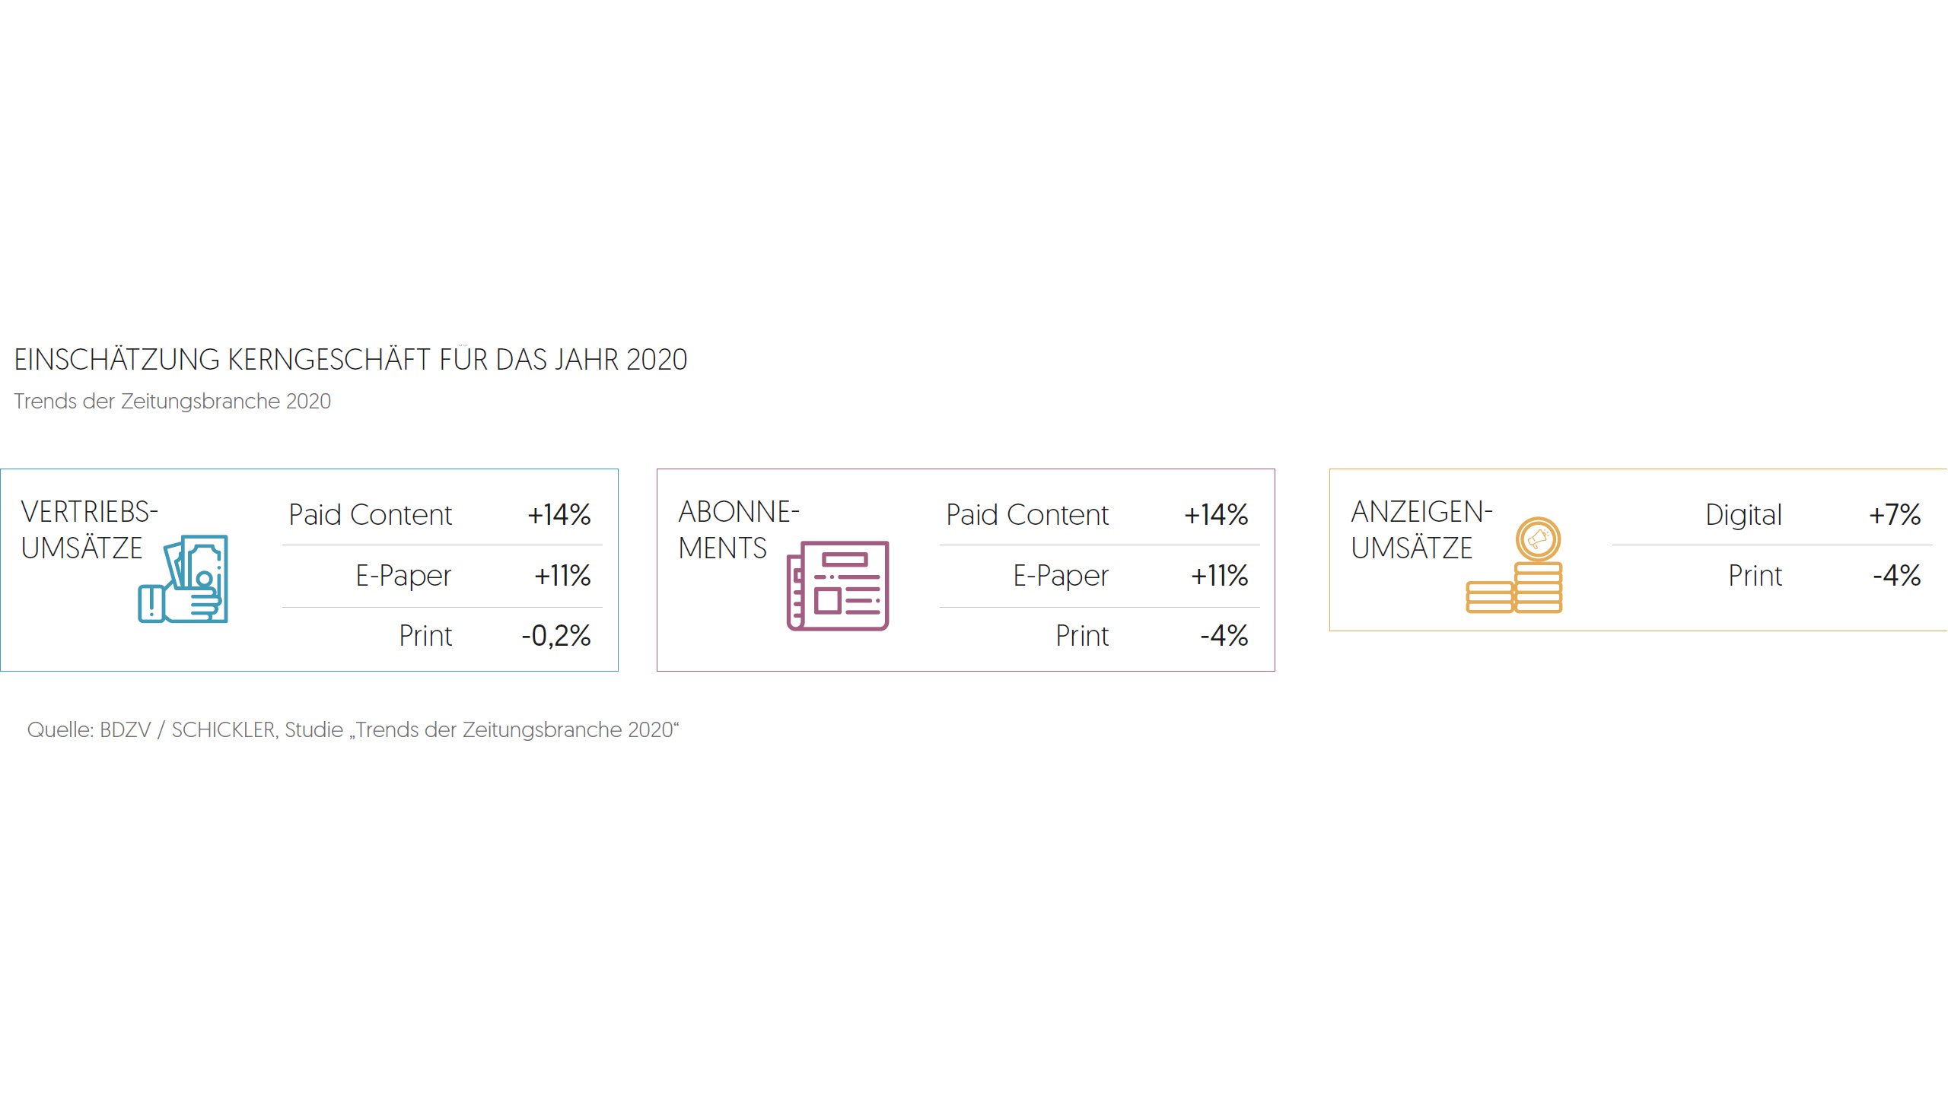1948x1093 pixels.
Task: Click the subtitle Trends der Zeitungsbranche 2020
Action: point(173,401)
